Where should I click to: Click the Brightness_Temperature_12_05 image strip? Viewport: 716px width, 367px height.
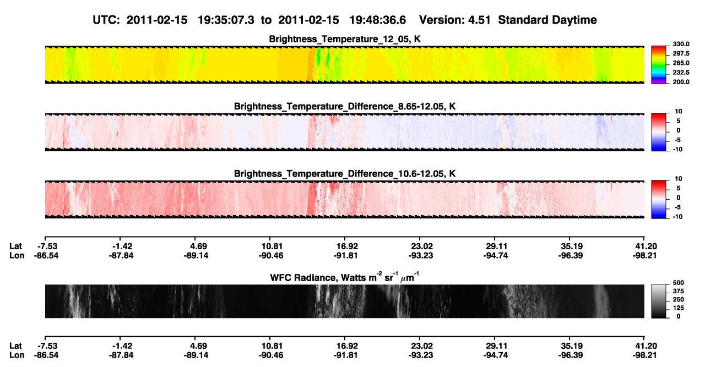pos(344,64)
